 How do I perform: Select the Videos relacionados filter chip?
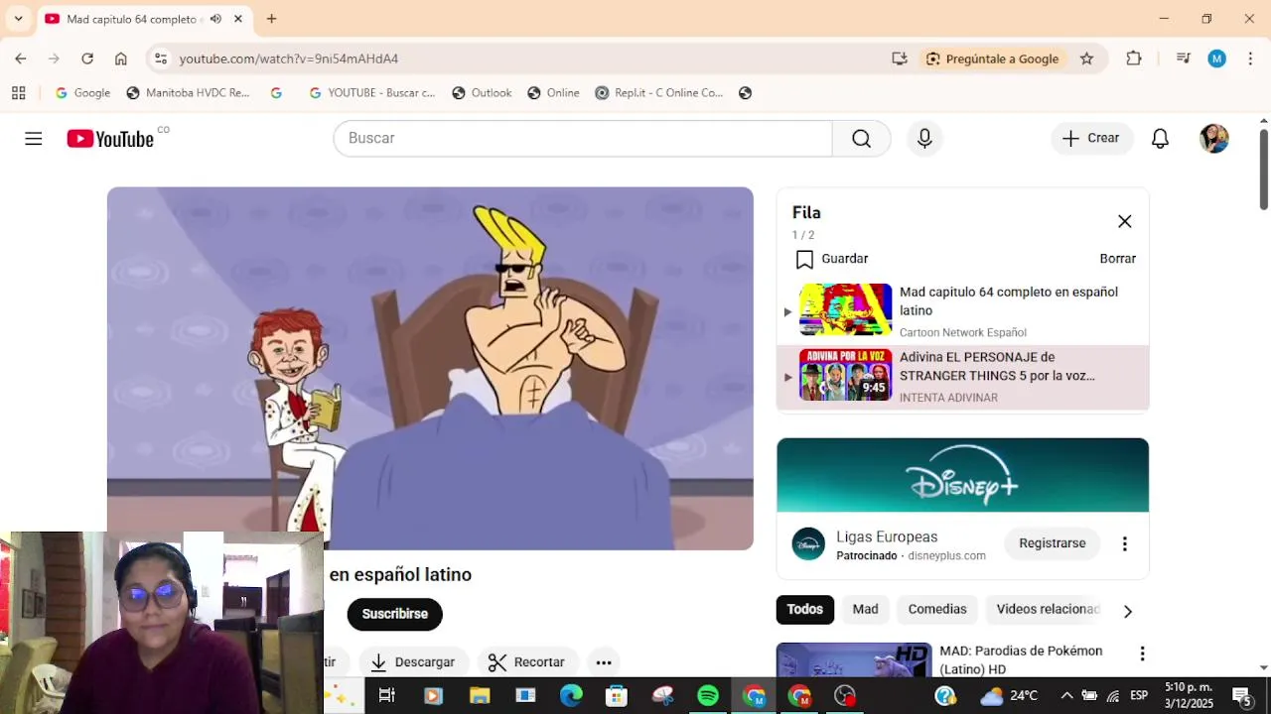tap(1048, 609)
